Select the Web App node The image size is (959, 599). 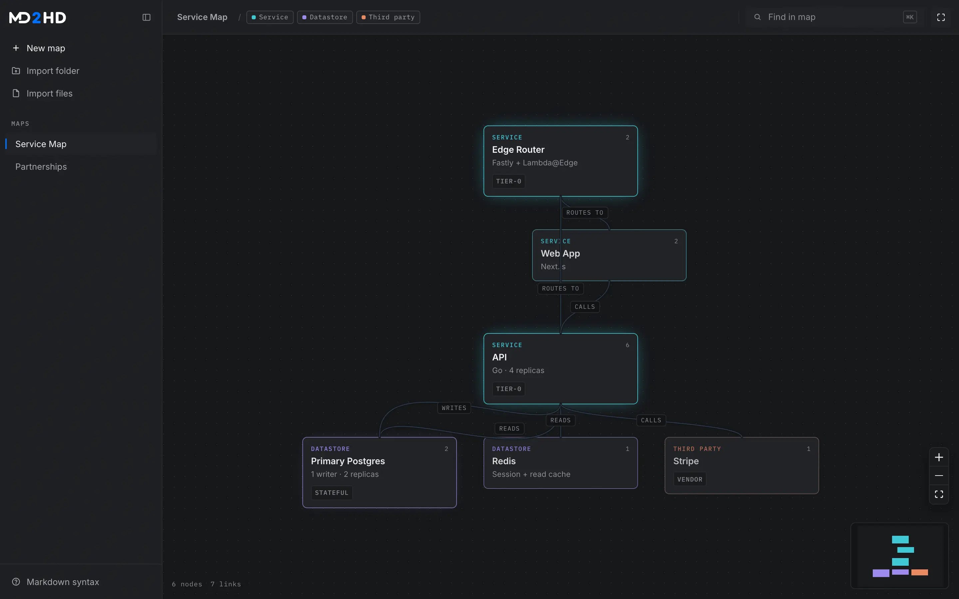click(x=609, y=255)
